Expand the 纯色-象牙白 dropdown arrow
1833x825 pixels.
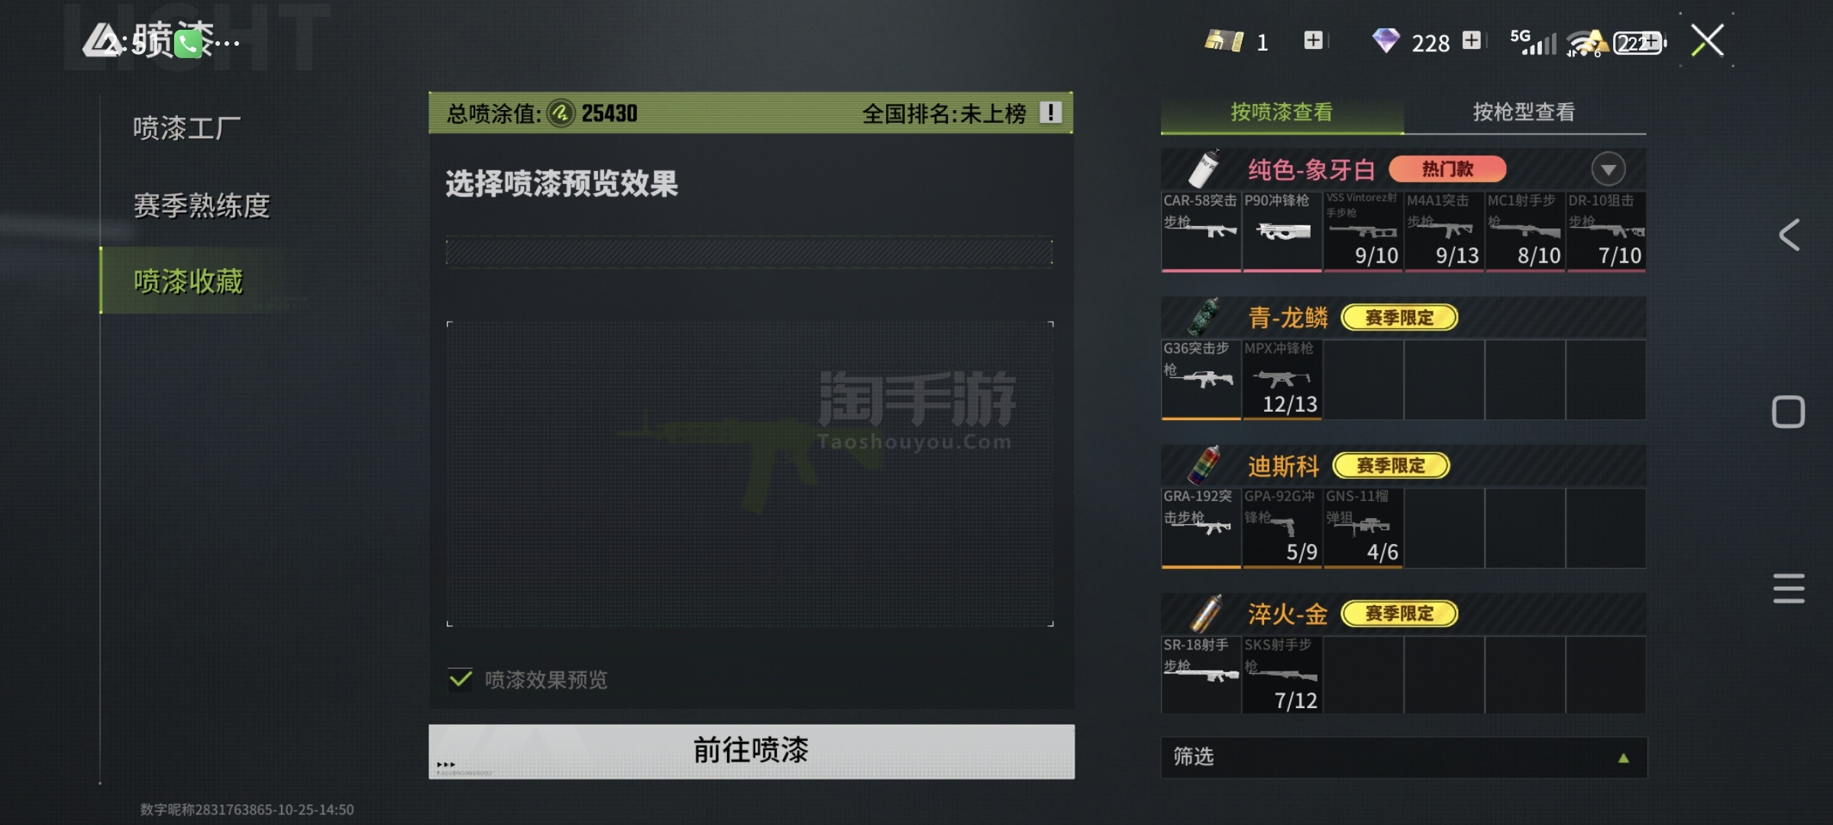pyautogui.click(x=1608, y=169)
